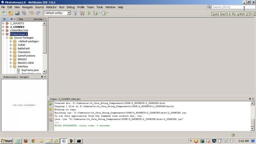Image resolution: width=256 pixels, height=144 pixels.
Task: Open the Run menu
Action: pos(62,7)
